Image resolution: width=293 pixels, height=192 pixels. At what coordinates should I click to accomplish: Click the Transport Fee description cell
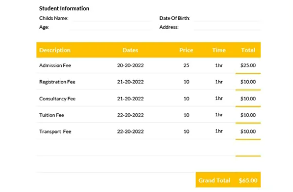tap(55, 132)
